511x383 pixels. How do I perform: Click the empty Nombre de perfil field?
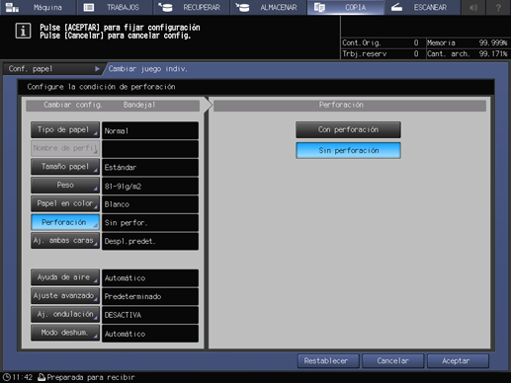coord(150,149)
